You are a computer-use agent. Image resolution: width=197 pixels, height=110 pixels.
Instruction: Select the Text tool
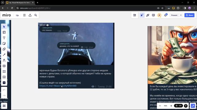(x=4, y=38)
